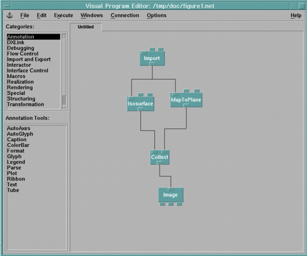Open the Options menu
The height and width of the screenshot is (256, 307).
click(x=157, y=15)
